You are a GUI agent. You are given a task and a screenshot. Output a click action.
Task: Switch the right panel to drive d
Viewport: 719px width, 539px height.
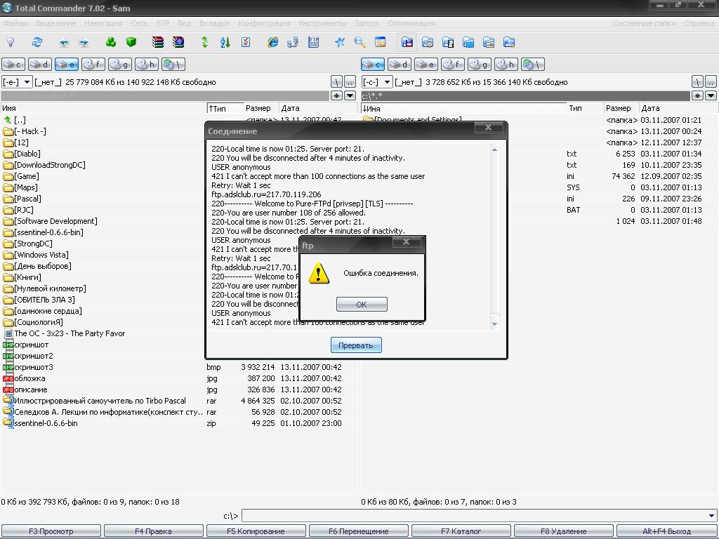pos(400,65)
